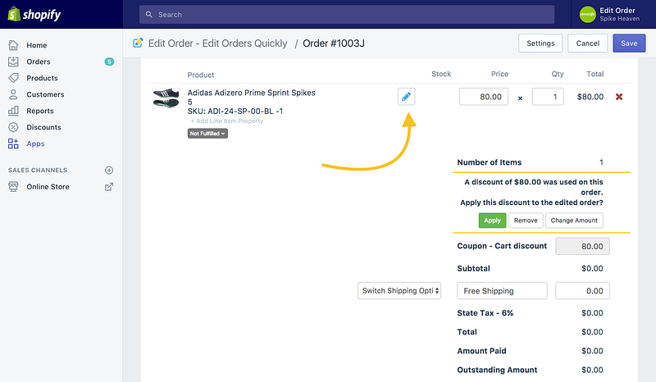
Task: Click the Products tag icon
Action: tap(13, 78)
